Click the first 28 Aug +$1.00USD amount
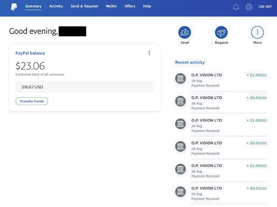This screenshot has width=277, height=207. point(257,75)
